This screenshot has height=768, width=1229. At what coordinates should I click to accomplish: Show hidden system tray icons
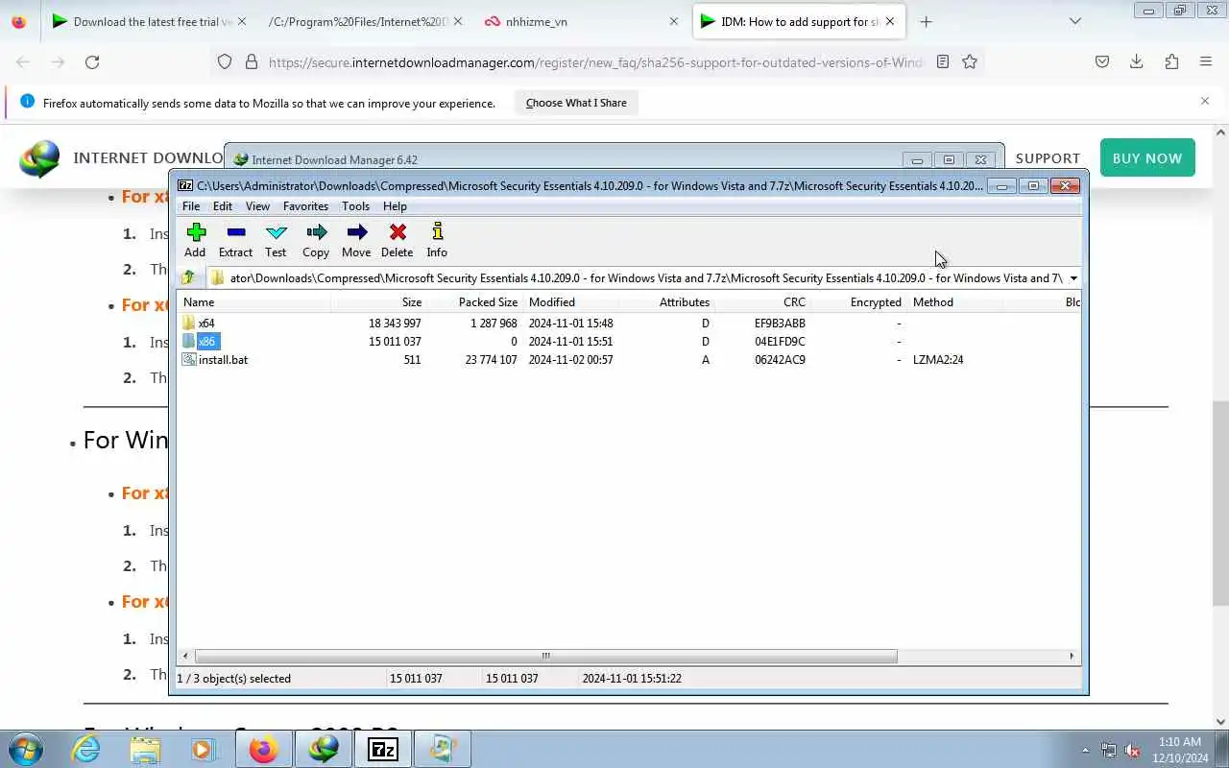(x=1086, y=750)
